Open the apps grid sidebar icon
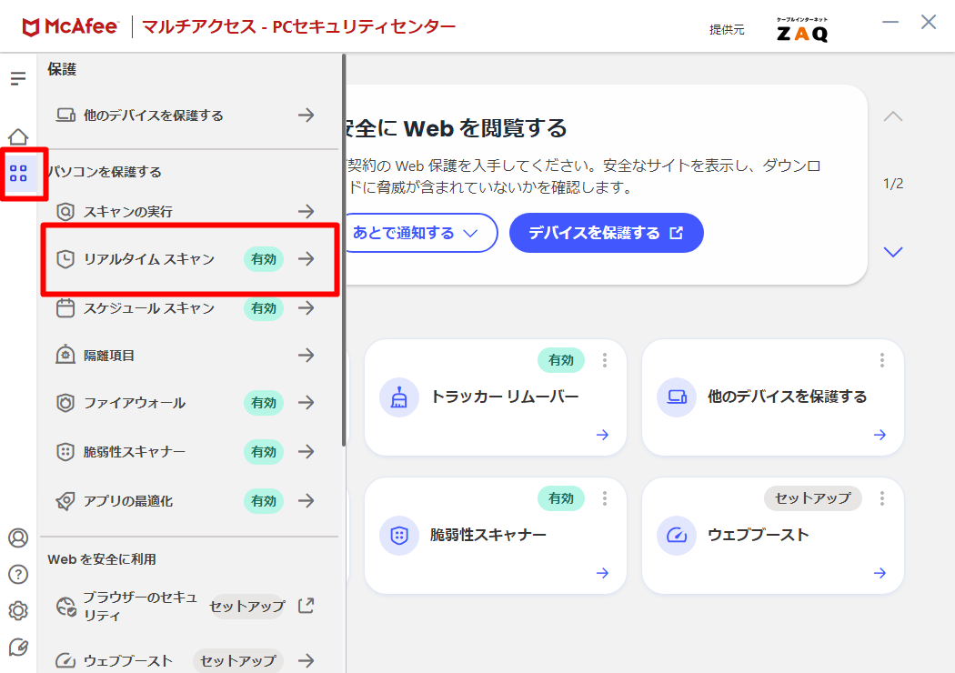 pos(18,174)
